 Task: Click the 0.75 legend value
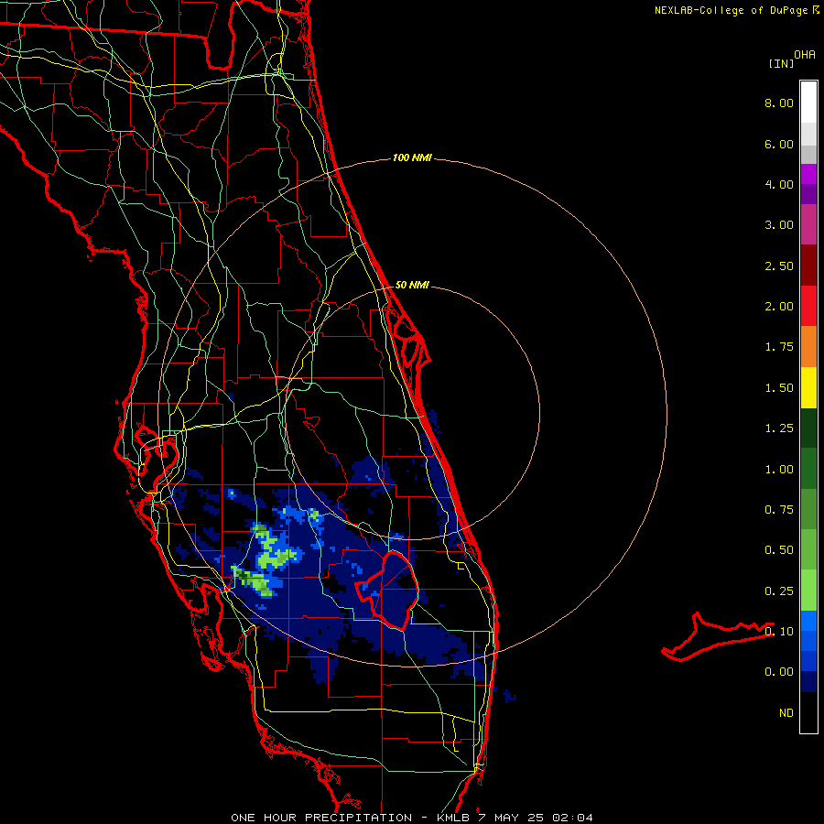[x=779, y=510]
